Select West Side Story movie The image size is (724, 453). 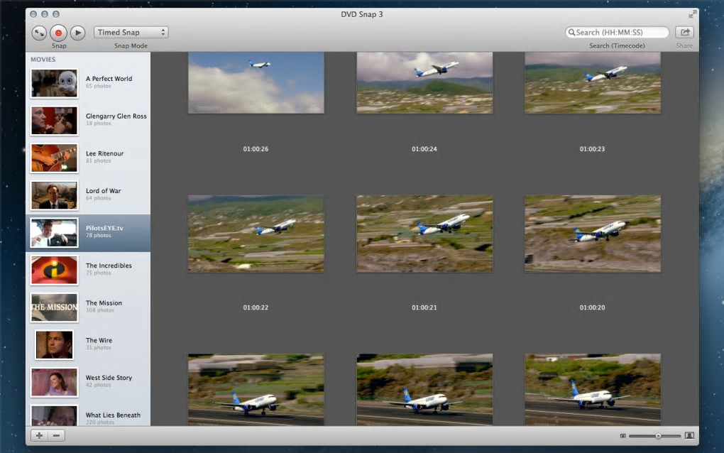pos(88,382)
